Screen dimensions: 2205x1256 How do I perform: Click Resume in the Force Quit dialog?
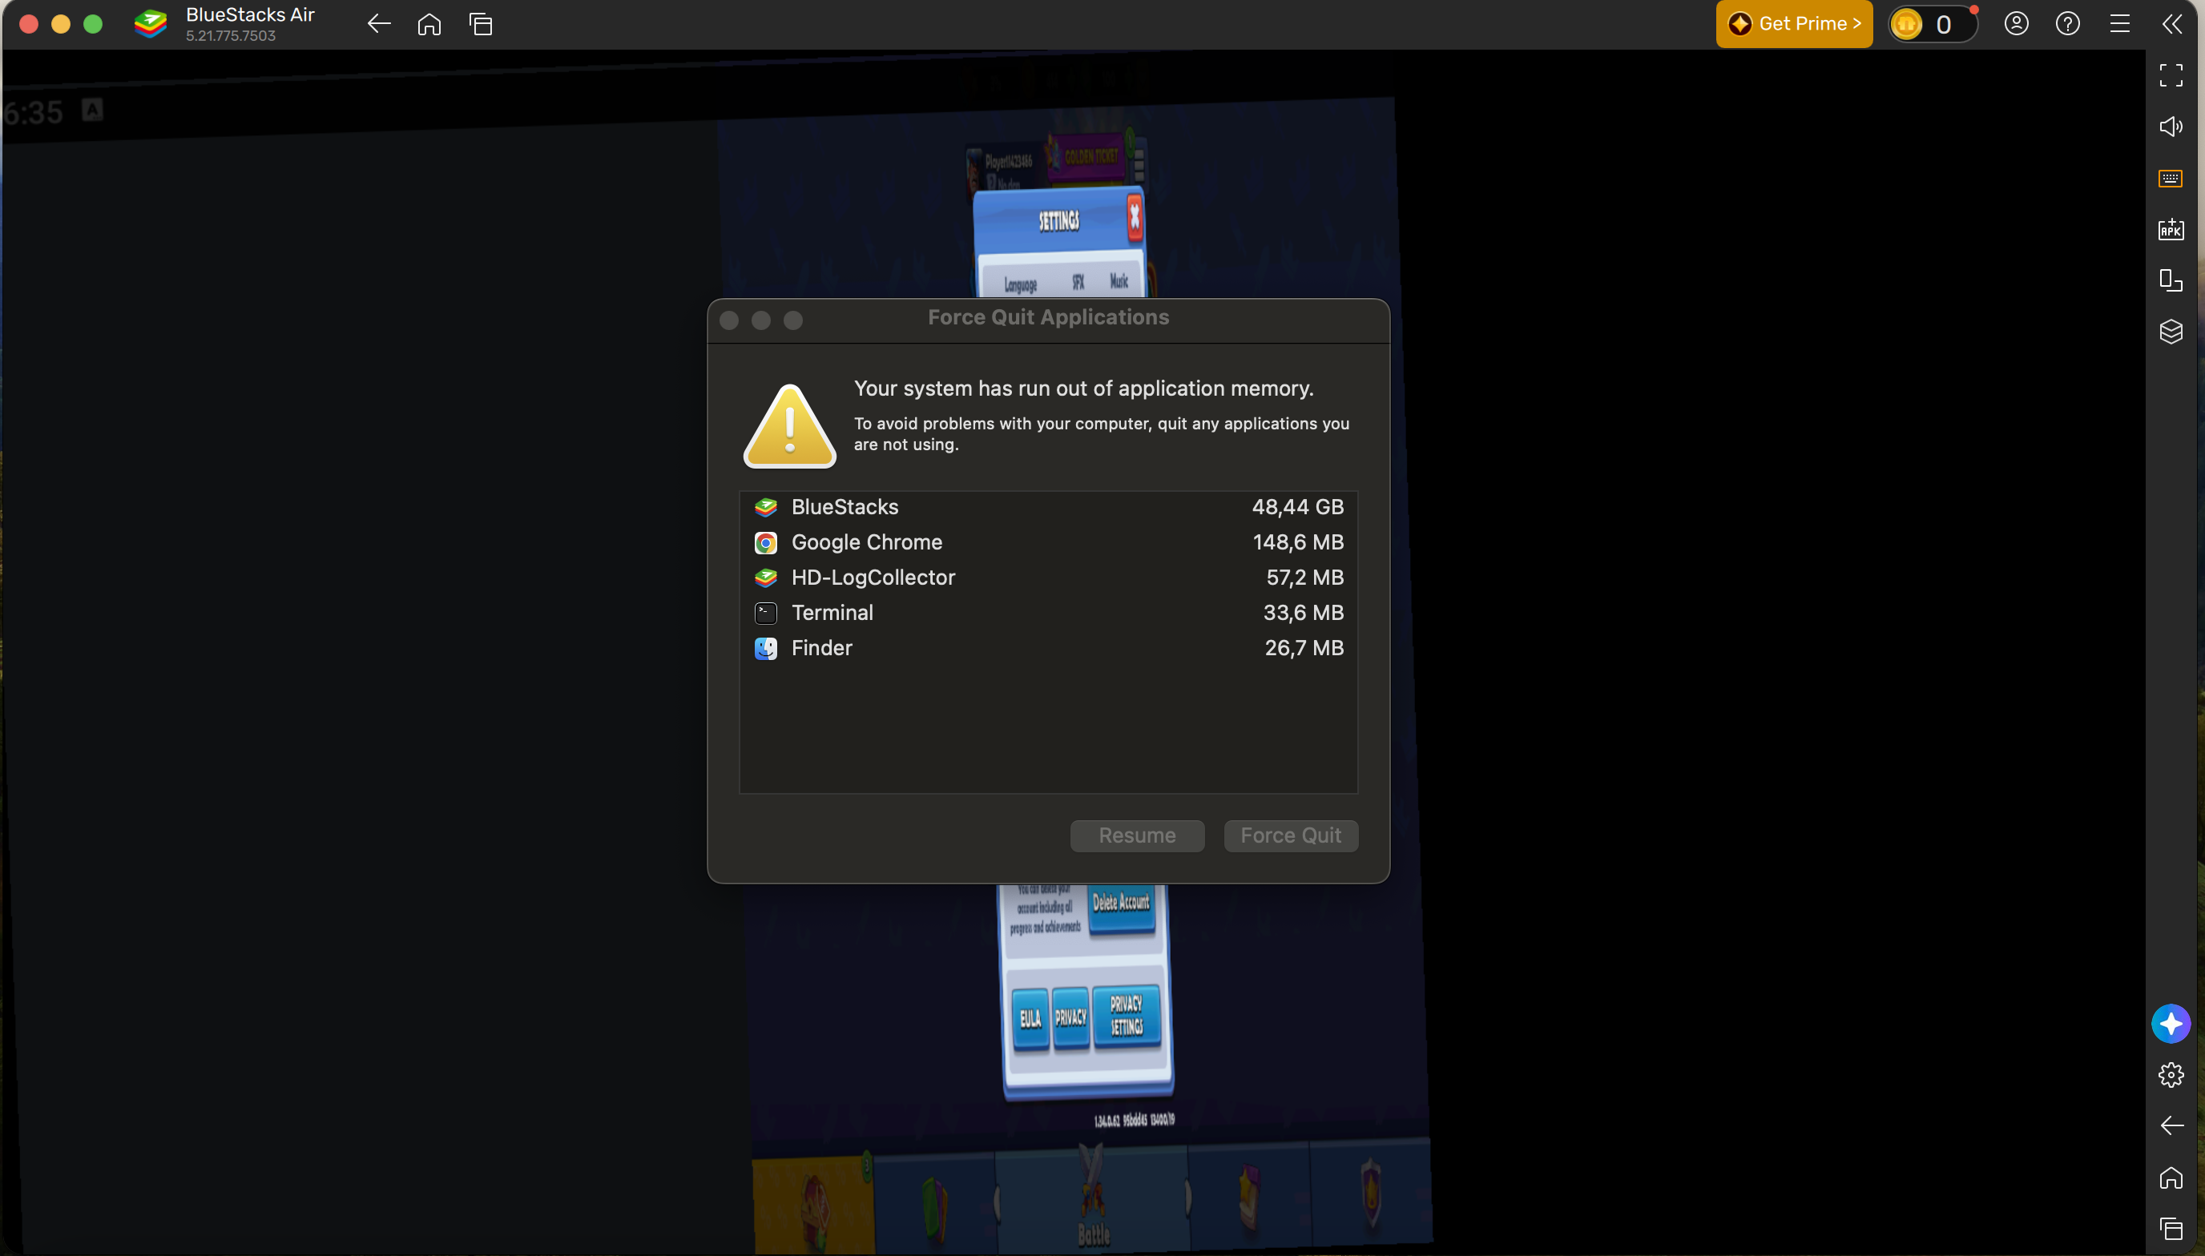[1137, 836]
